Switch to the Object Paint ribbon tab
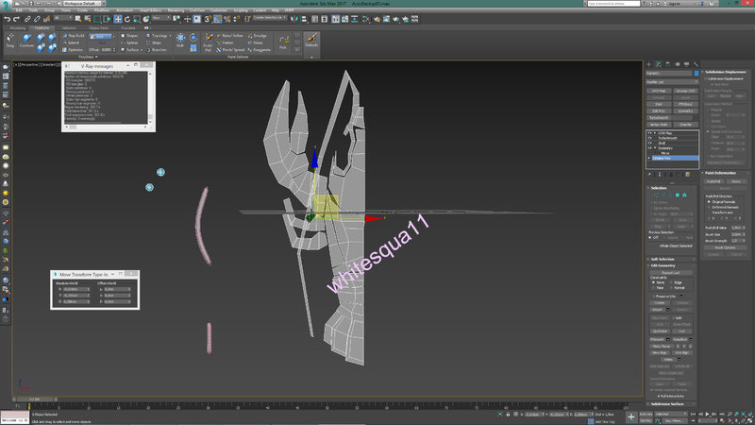The height and width of the screenshot is (425, 755). pos(98,28)
